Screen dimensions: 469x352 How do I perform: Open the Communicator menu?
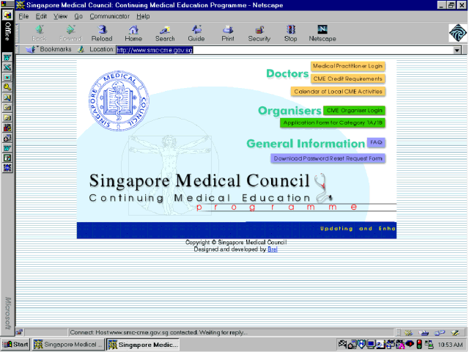click(x=109, y=16)
